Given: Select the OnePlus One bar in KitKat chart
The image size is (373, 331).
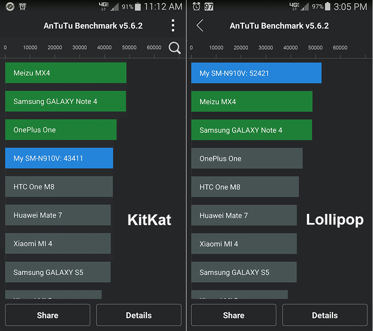Looking at the screenshot, I should point(61,130).
